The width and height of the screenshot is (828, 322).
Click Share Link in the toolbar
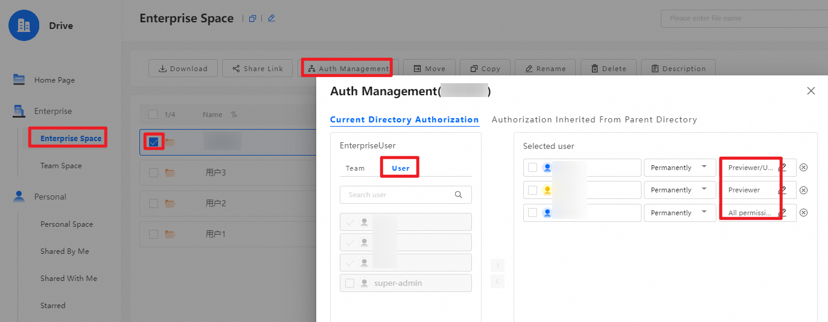pos(257,69)
